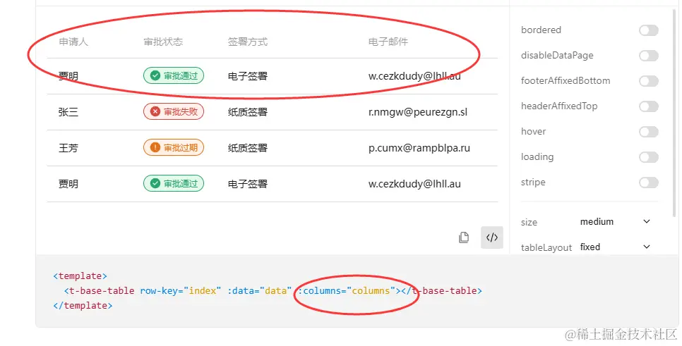Click :data="data" attribute in code
Viewport: 682px width, 346px height.
tap(260, 291)
